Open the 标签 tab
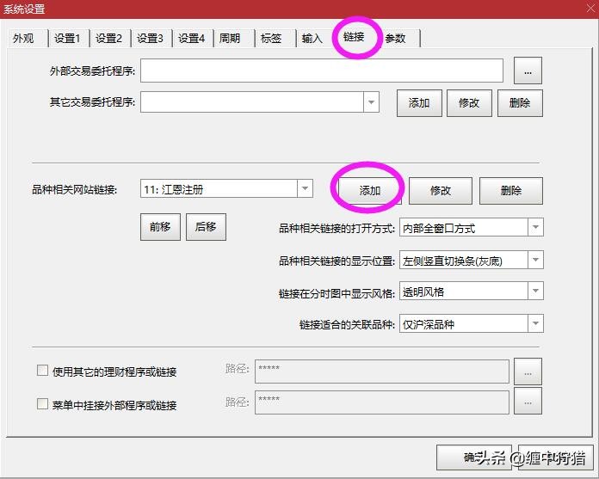Viewport: 599px width, 479px height. tap(275, 38)
